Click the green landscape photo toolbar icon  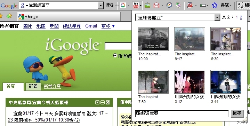coord(147,6)
